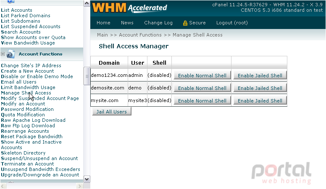Click the Domain column header
Screen dimensions: 326x189
click(109, 63)
